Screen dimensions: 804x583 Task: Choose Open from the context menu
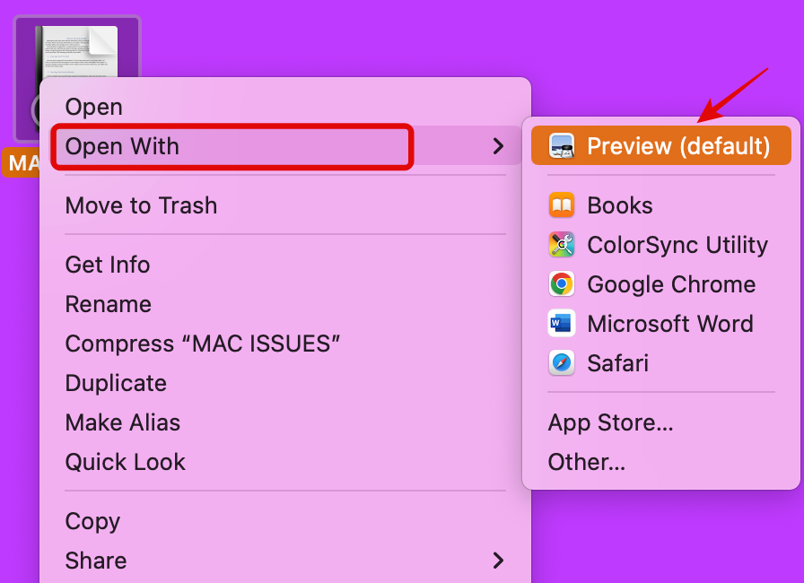pos(94,107)
